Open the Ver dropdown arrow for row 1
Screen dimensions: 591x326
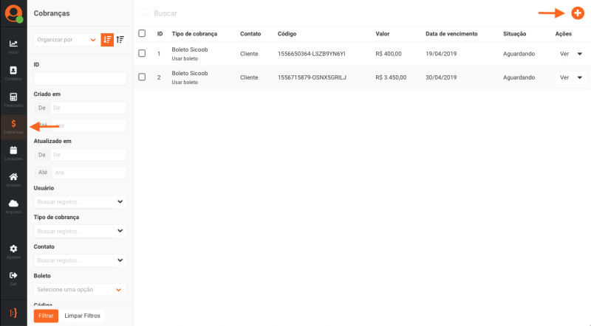click(579, 54)
